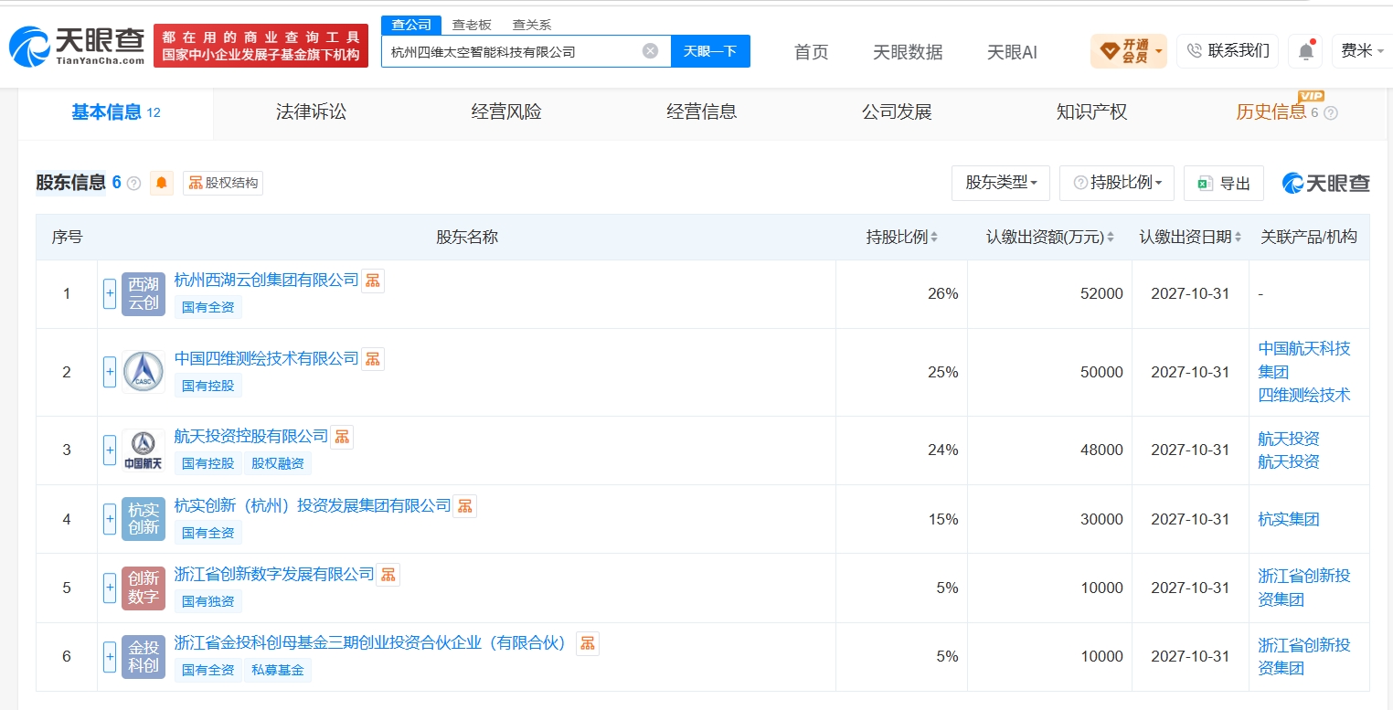Open 杭实集团 related organization link
Screen dimensions: 1393x710
[1289, 519]
